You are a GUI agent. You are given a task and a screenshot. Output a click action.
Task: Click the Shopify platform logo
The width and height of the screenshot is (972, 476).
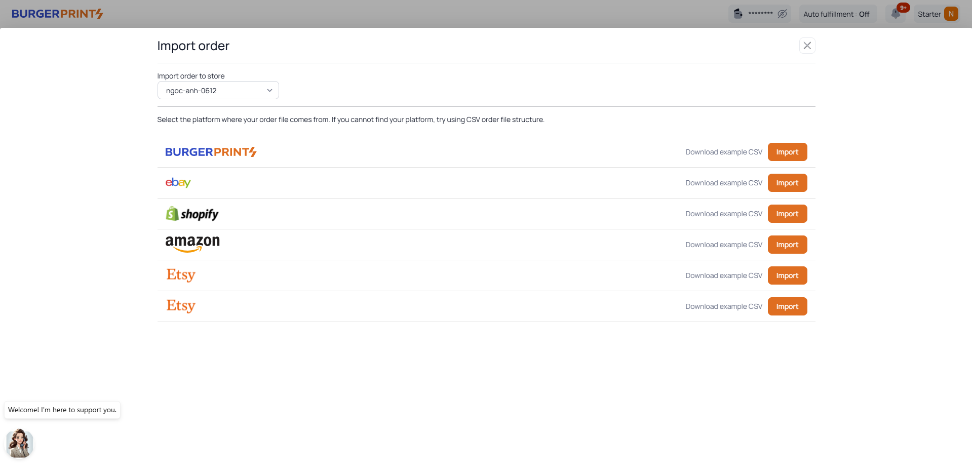(192, 214)
